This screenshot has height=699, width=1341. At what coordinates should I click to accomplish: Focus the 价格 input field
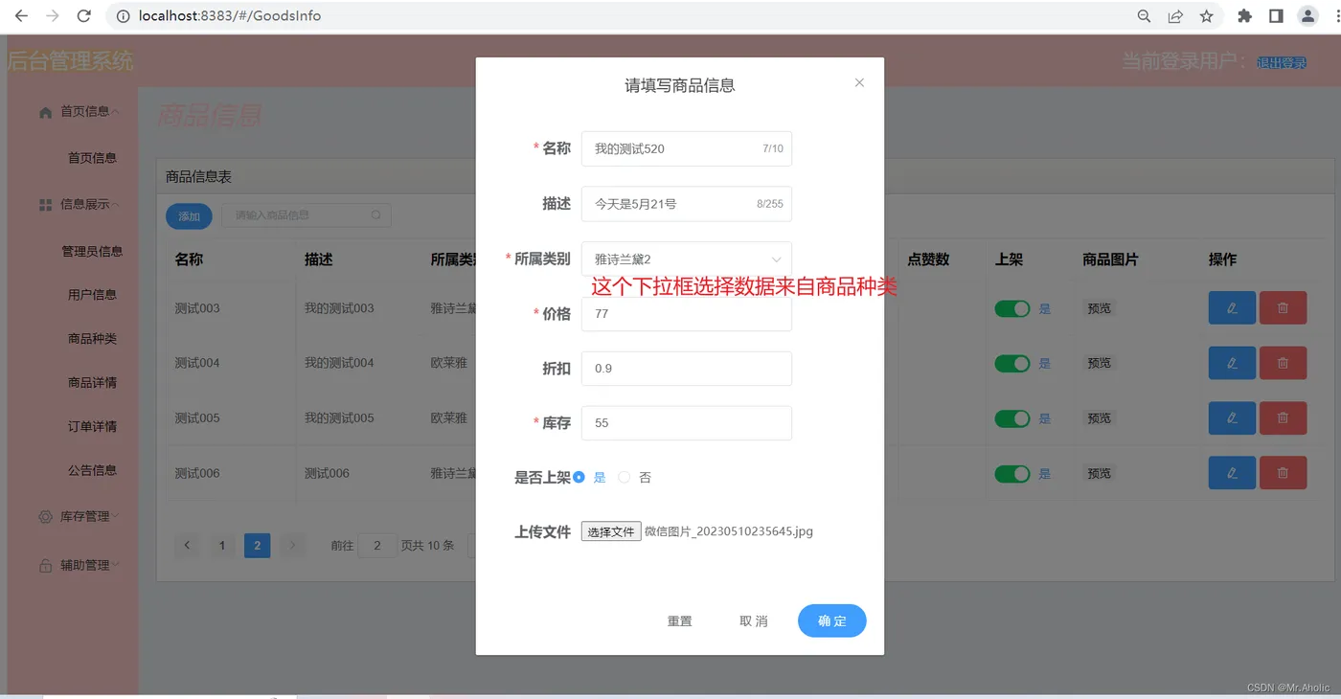coord(687,314)
